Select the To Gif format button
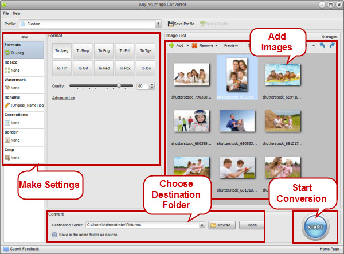344x254 pixels. pyautogui.click(x=82, y=68)
